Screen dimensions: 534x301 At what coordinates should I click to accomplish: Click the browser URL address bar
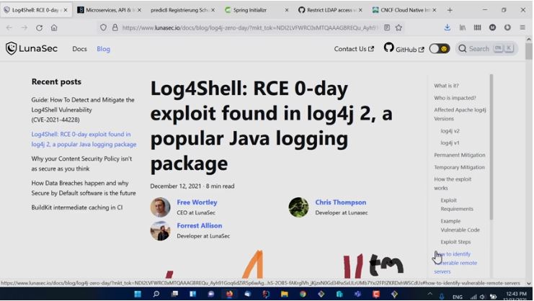[249, 28]
